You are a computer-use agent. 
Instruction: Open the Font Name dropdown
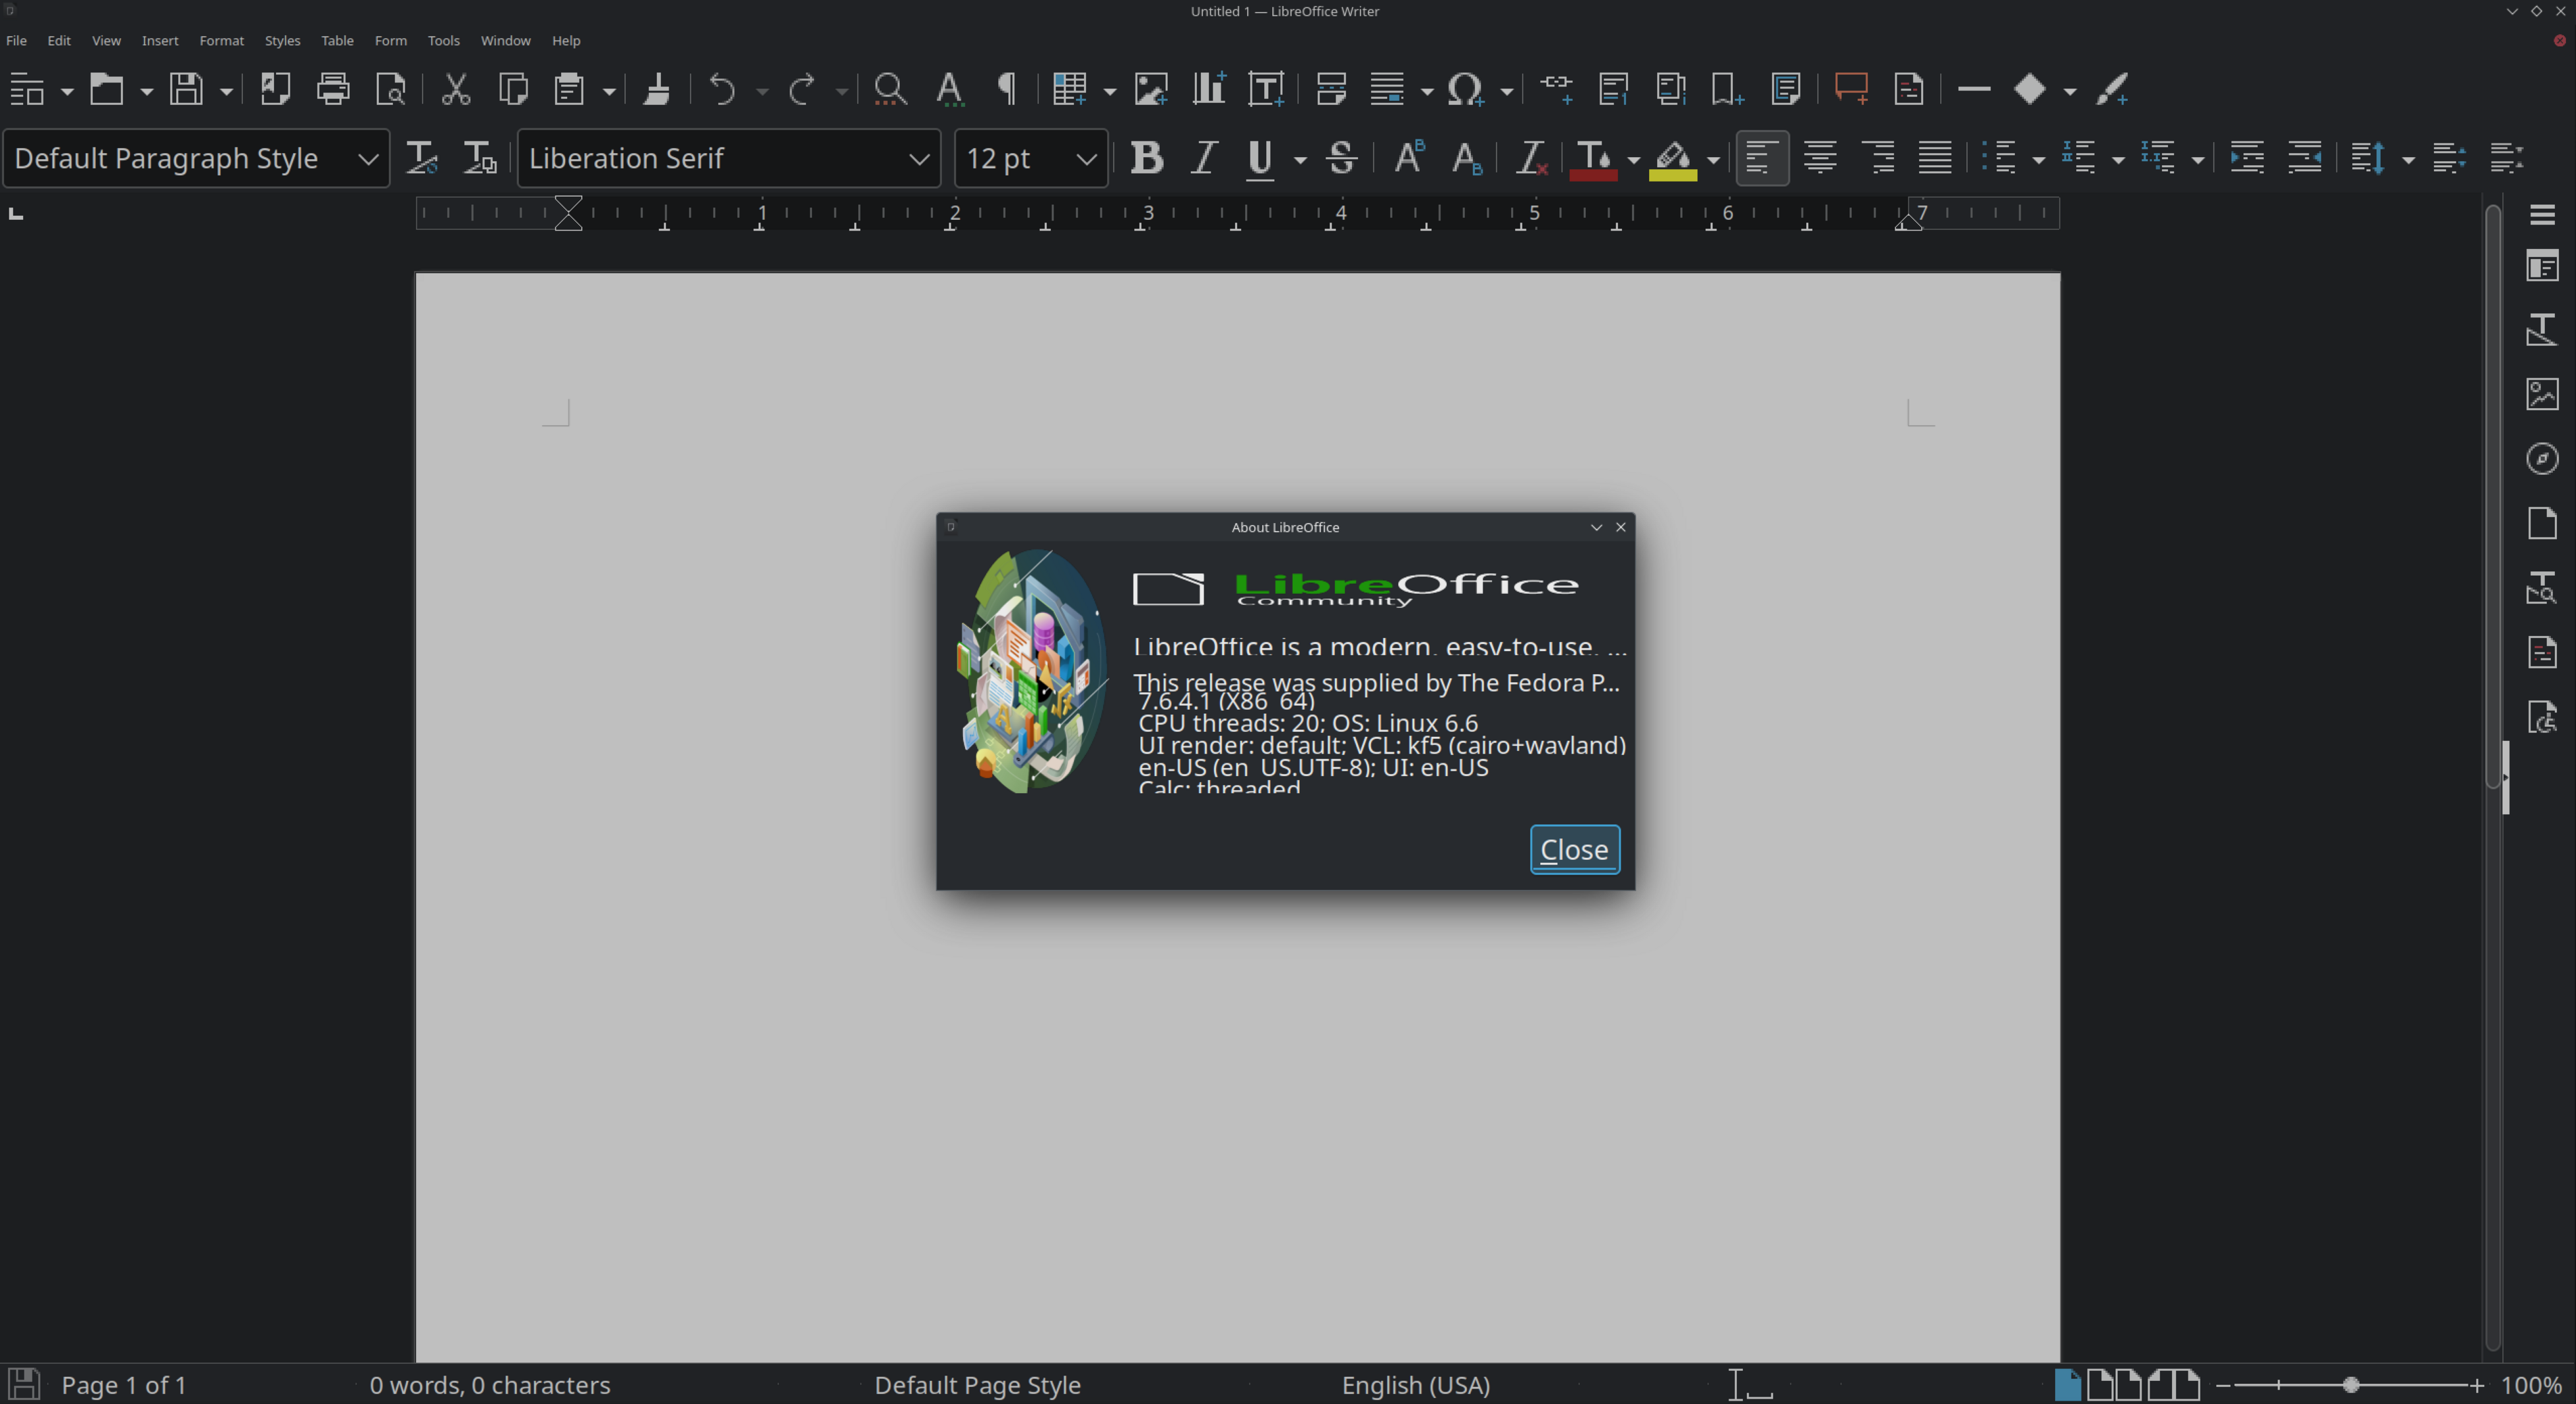[x=918, y=159]
